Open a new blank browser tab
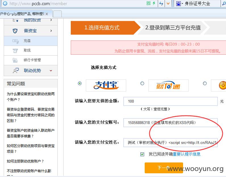Image resolution: width=226 pixels, height=177 pixels. [x=57, y=14]
